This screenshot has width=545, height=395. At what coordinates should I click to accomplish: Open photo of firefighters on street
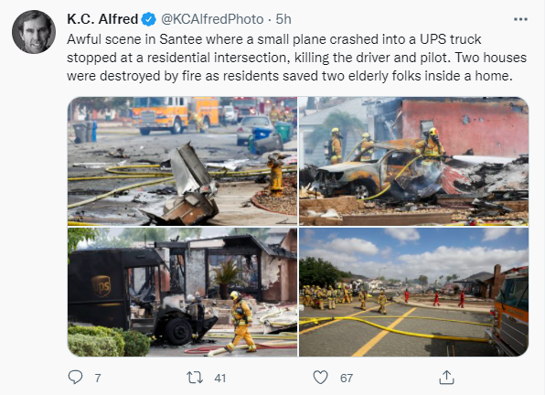point(413,293)
